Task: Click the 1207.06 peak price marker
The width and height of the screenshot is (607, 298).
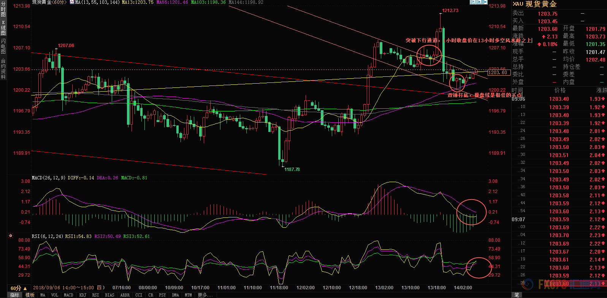Action: point(66,46)
